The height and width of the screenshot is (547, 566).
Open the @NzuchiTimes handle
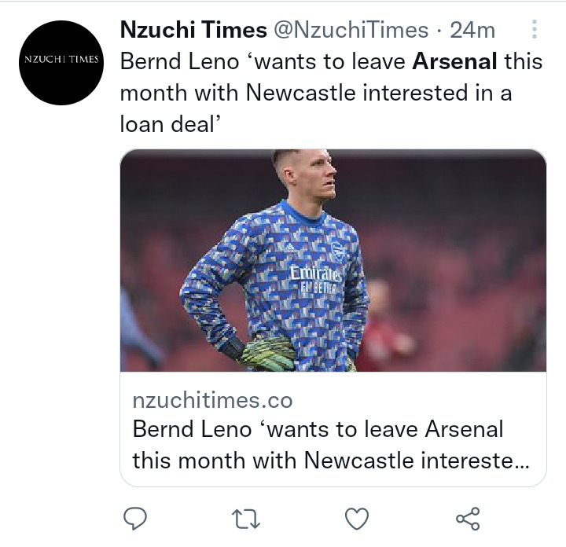coord(351,30)
